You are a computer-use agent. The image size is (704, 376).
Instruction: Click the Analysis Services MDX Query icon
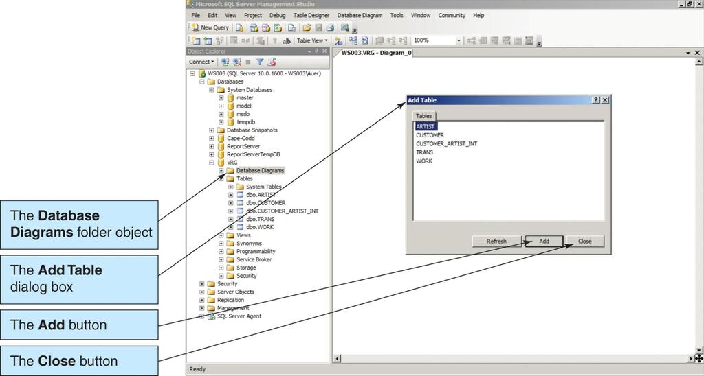click(x=254, y=27)
